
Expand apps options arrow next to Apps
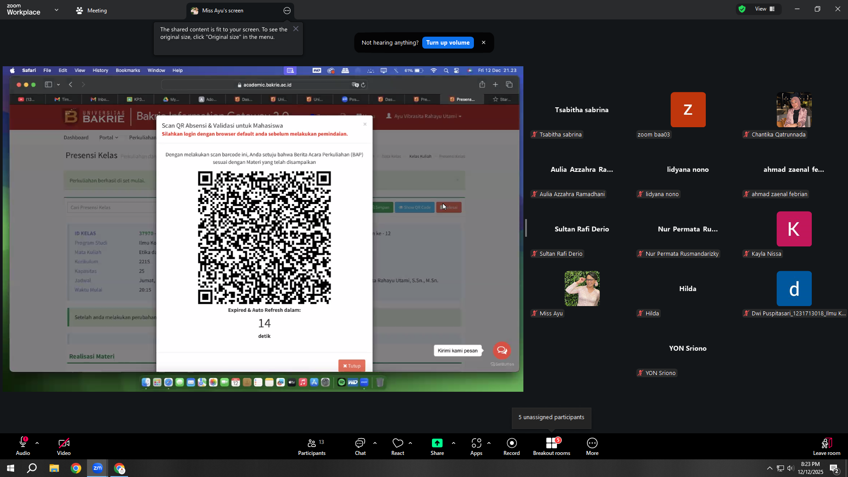489,443
